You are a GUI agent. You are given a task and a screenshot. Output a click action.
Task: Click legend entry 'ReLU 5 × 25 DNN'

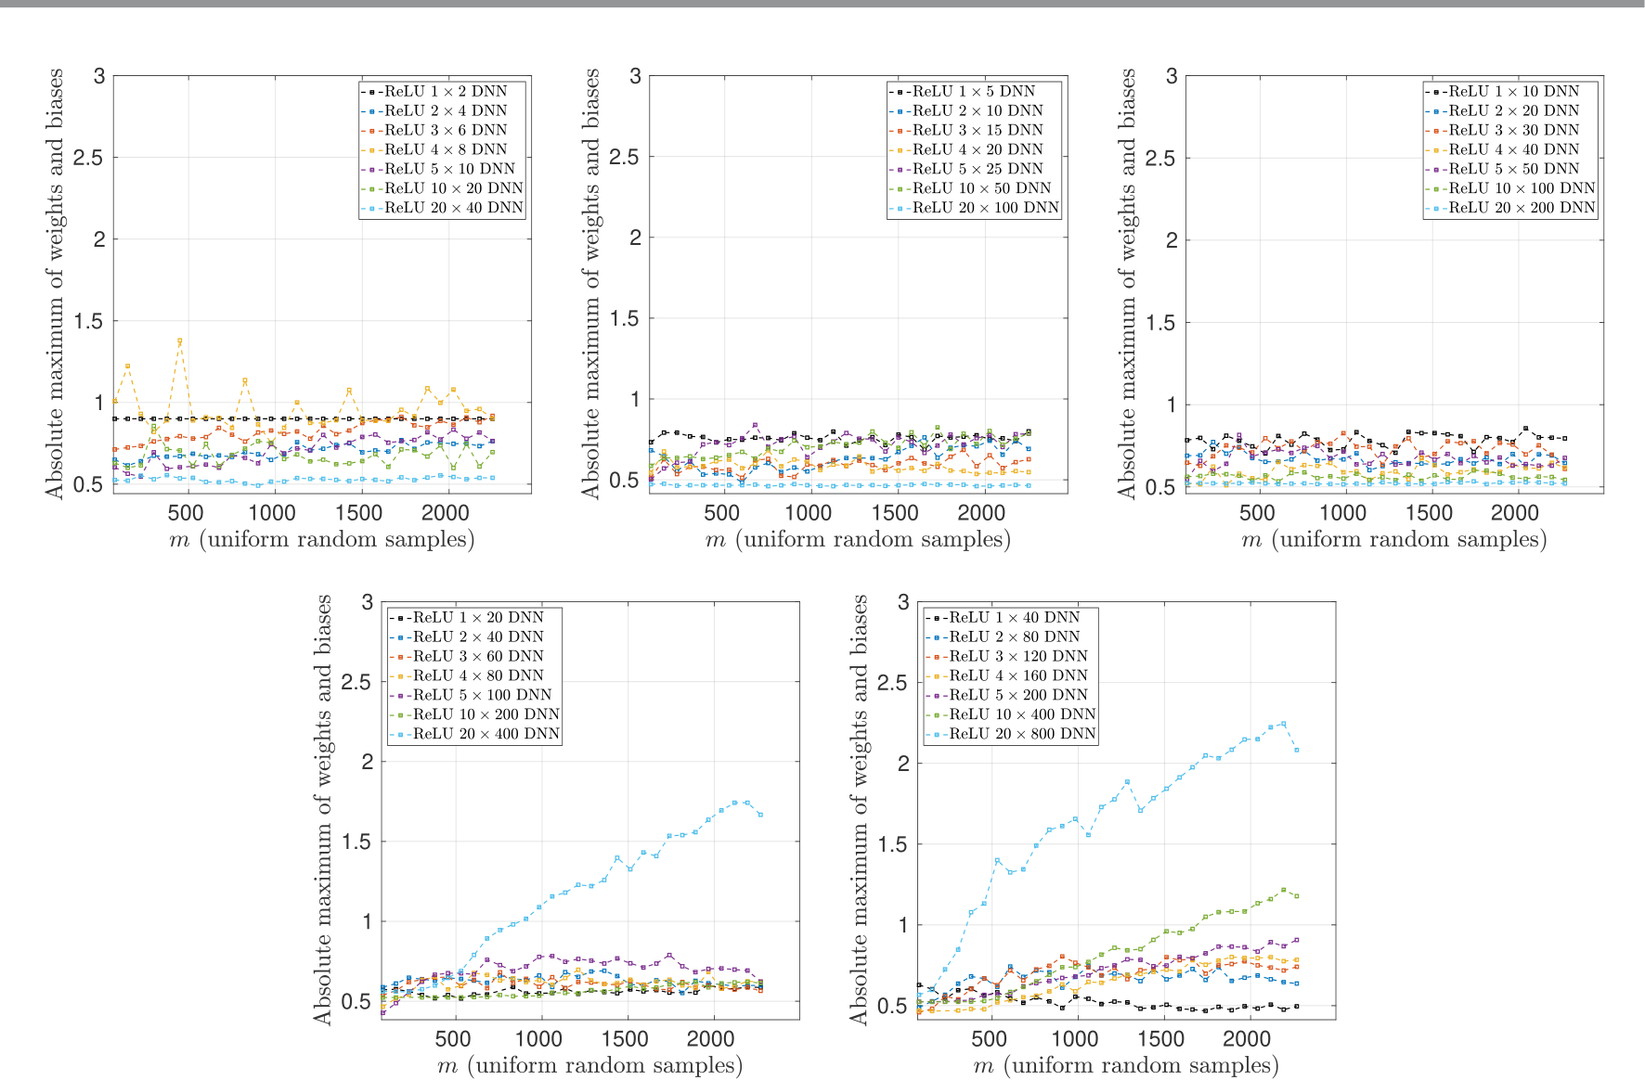pyautogui.click(x=966, y=169)
